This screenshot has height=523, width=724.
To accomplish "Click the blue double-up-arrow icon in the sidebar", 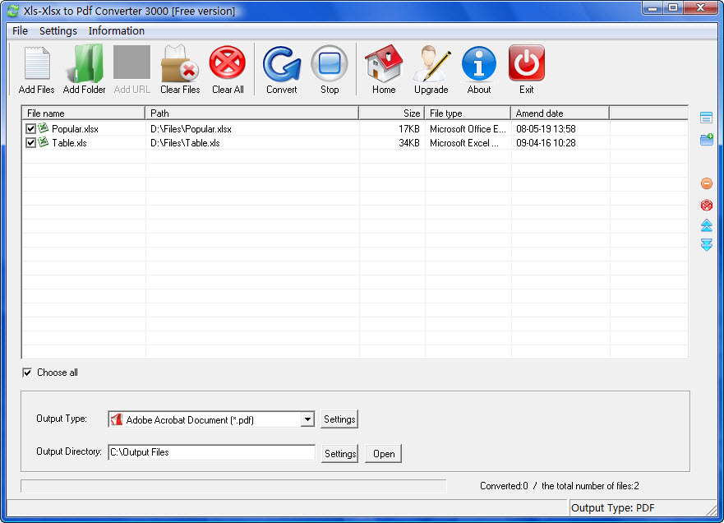I will coord(707,225).
